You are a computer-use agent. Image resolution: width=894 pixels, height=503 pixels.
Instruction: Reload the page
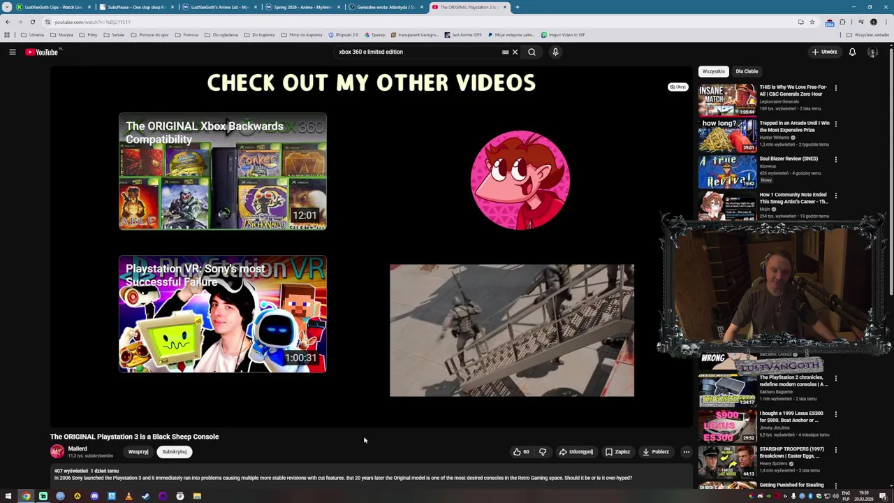click(x=32, y=22)
